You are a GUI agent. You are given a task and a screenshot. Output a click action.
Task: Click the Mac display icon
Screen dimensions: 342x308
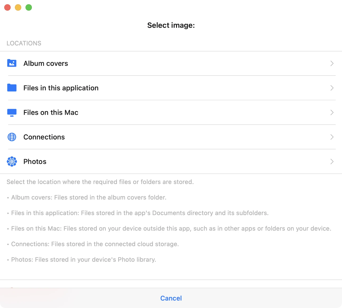pos(12,113)
